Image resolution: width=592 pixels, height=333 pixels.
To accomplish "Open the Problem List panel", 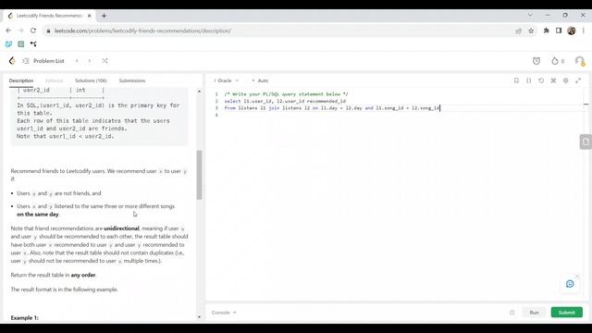I will [x=43, y=61].
